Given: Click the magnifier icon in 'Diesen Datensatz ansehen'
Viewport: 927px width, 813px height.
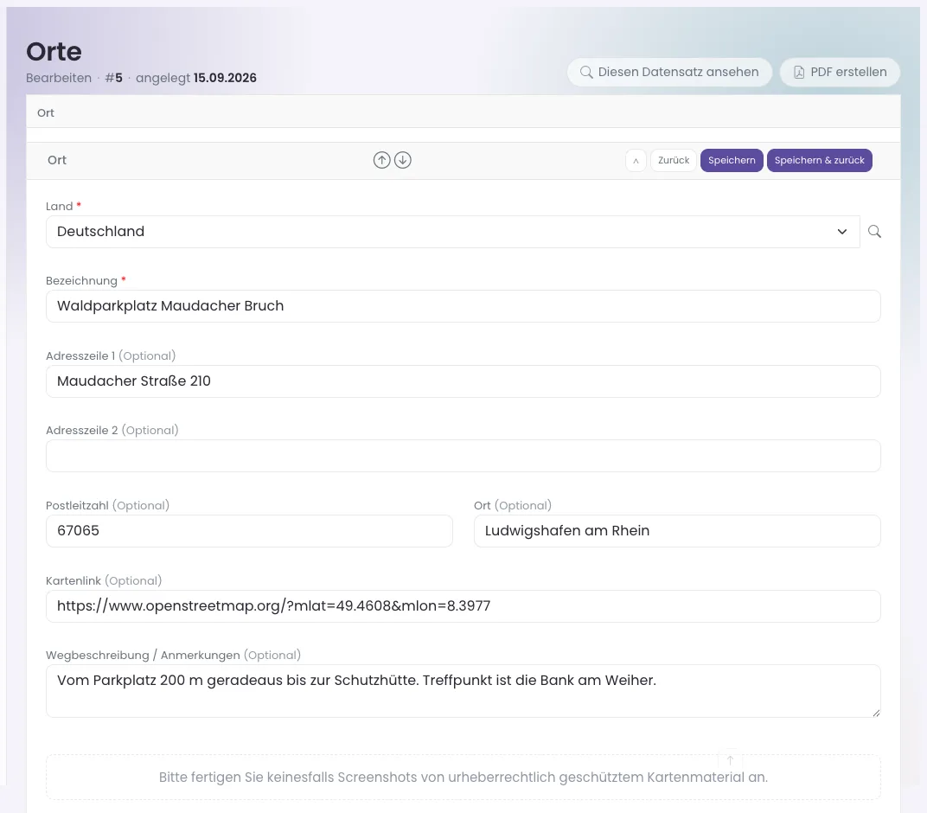Looking at the screenshot, I should (586, 72).
